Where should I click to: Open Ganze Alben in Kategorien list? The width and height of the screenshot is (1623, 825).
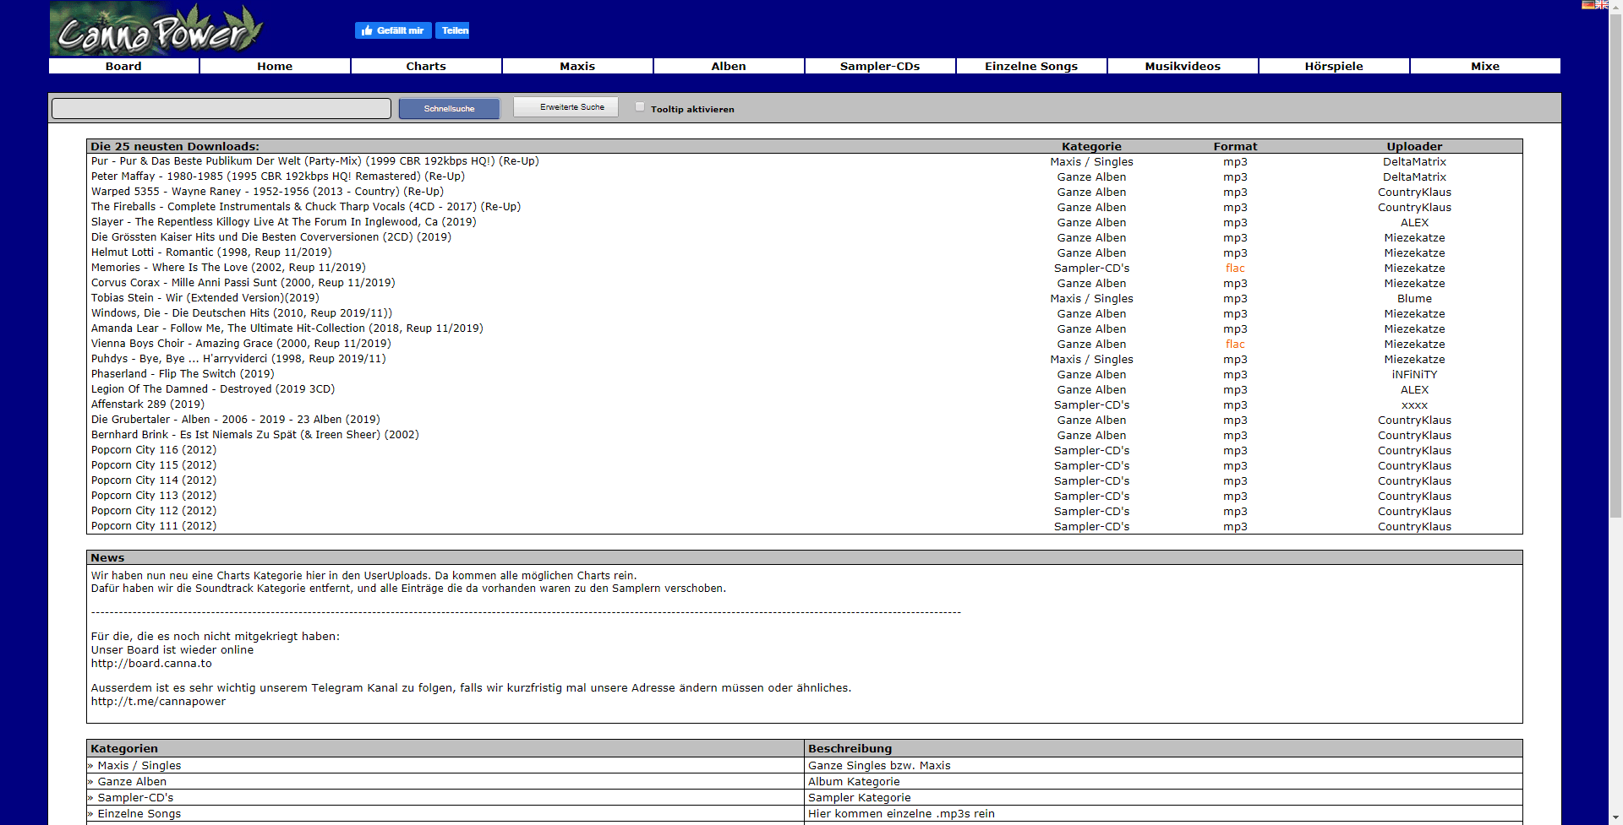tap(132, 782)
